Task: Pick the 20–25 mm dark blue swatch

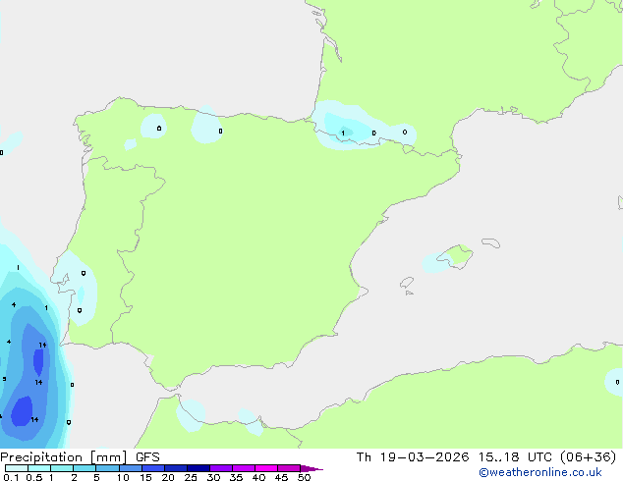Action: 176,468
